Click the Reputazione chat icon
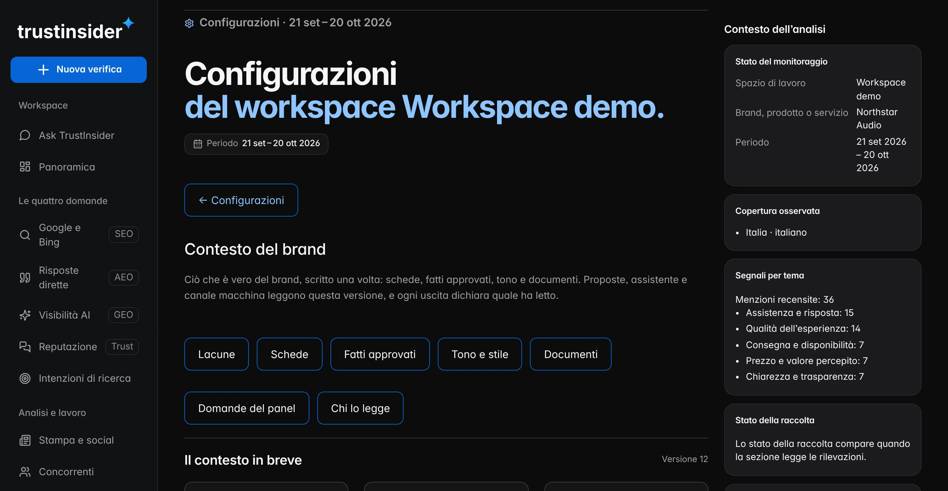 click(x=25, y=347)
